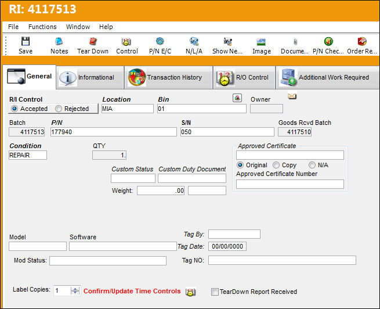Open the Image toolbar icon
The image size is (380, 309).
[x=261, y=42]
